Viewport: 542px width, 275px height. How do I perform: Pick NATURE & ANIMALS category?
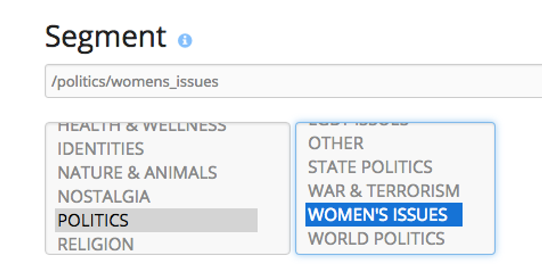[x=137, y=173]
